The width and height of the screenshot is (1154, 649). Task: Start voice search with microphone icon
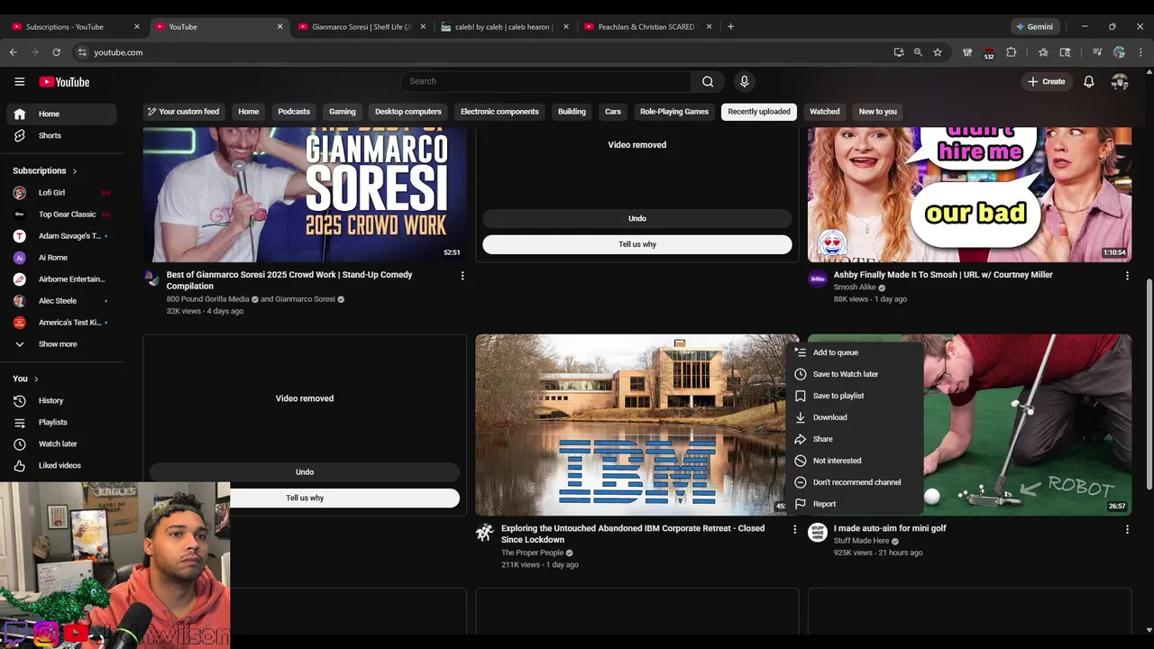pos(744,82)
